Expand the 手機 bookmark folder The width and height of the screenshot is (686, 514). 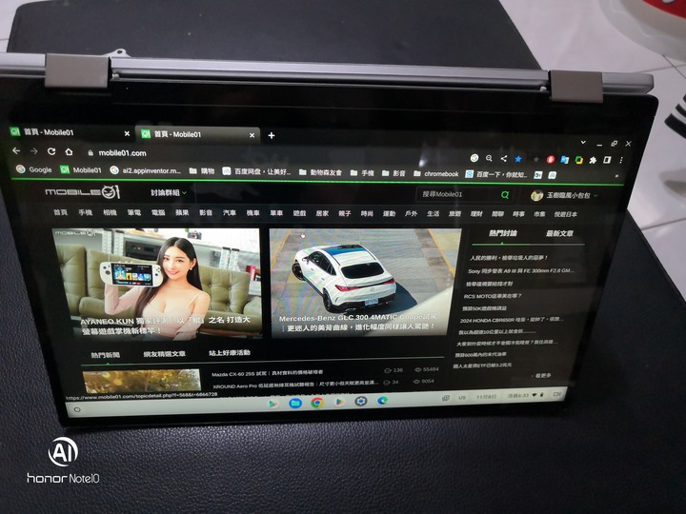362,173
